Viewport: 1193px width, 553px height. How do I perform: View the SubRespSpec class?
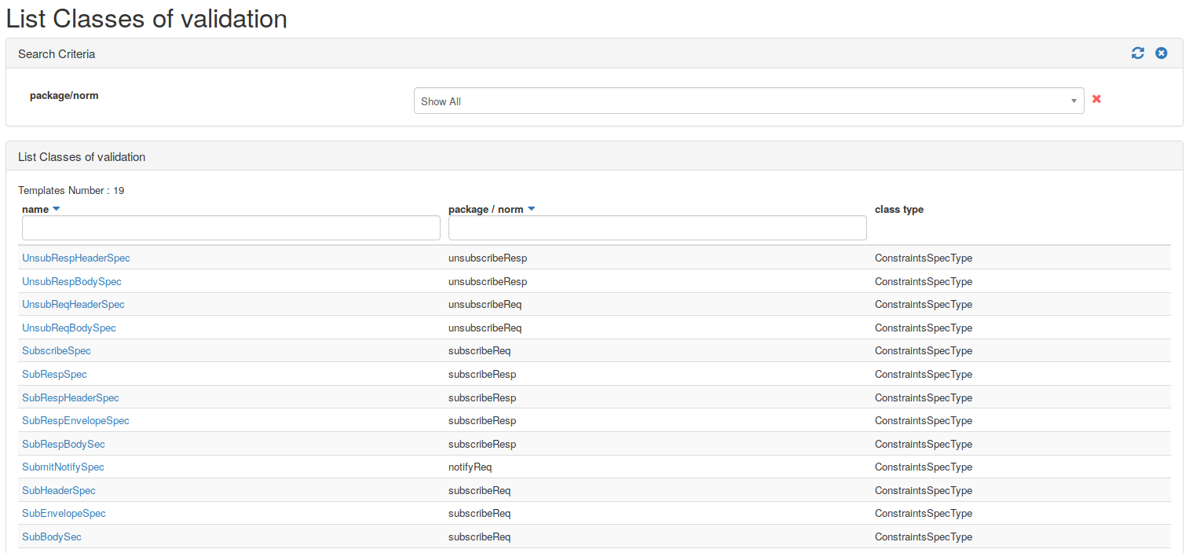pyautogui.click(x=54, y=374)
